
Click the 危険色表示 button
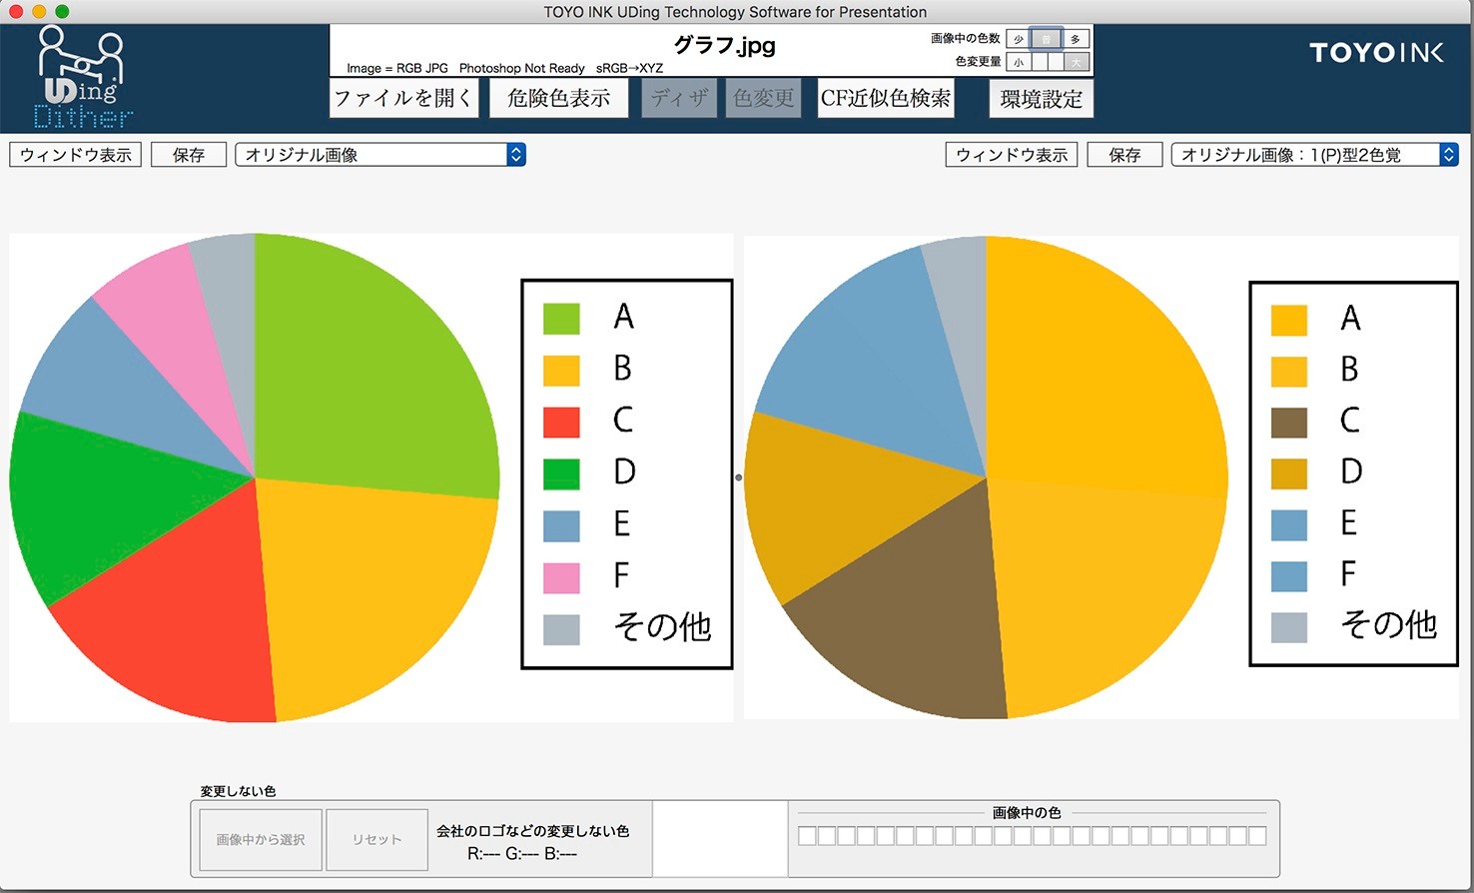[559, 98]
